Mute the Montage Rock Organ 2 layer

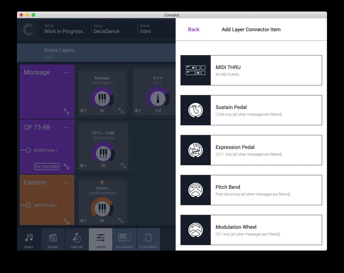[83, 111]
